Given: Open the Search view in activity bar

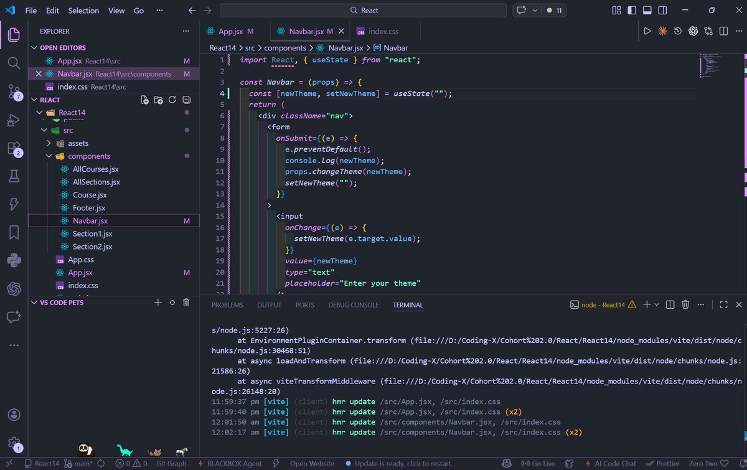Looking at the screenshot, I should 14,63.
